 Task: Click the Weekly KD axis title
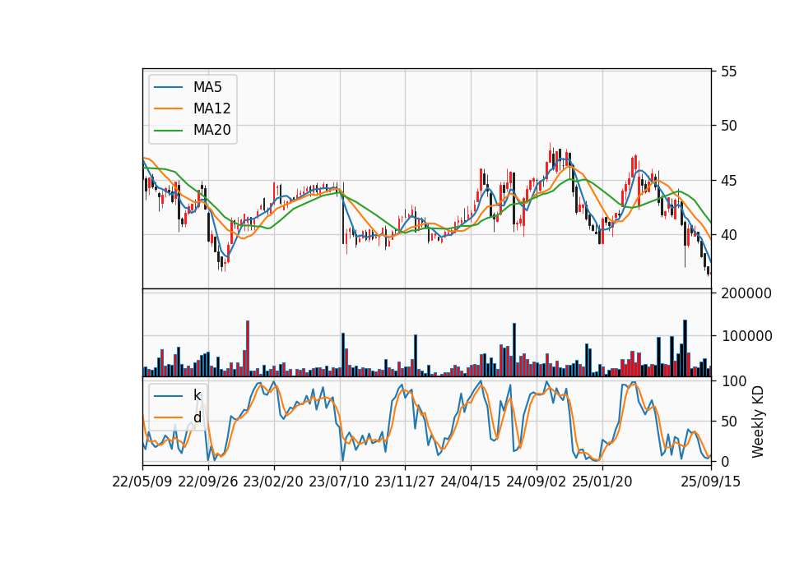click(758, 422)
